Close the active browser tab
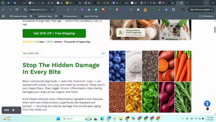Viewport: 216px width, 122px height. (x=181, y=3)
